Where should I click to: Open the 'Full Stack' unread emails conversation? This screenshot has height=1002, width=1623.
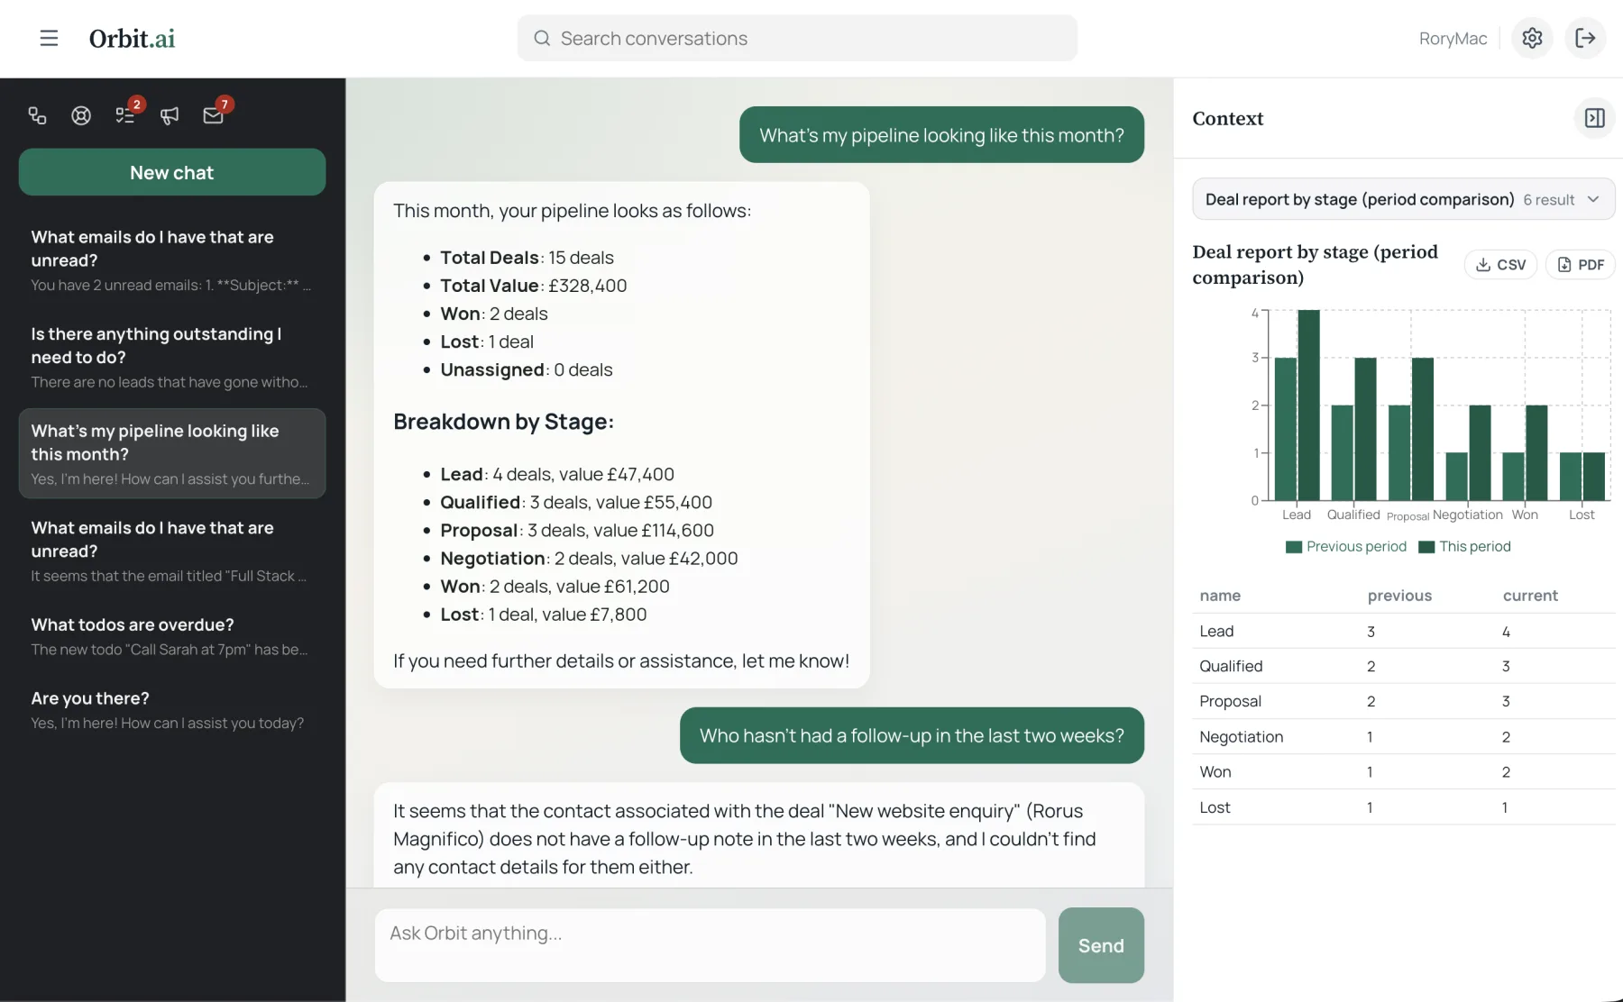172,551
